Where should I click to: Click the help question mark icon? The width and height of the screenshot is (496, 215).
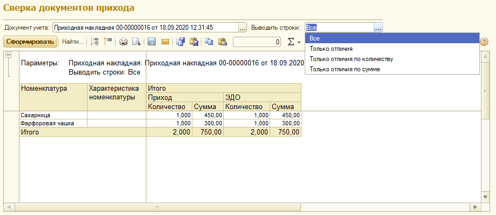(484, 42)
